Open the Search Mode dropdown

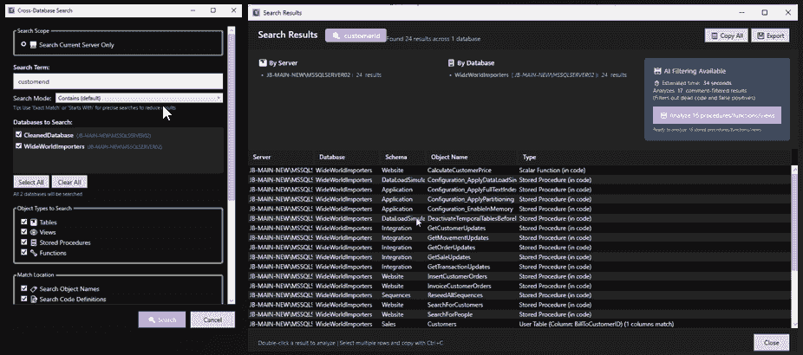pyautogui.click(x=139, y=98)
